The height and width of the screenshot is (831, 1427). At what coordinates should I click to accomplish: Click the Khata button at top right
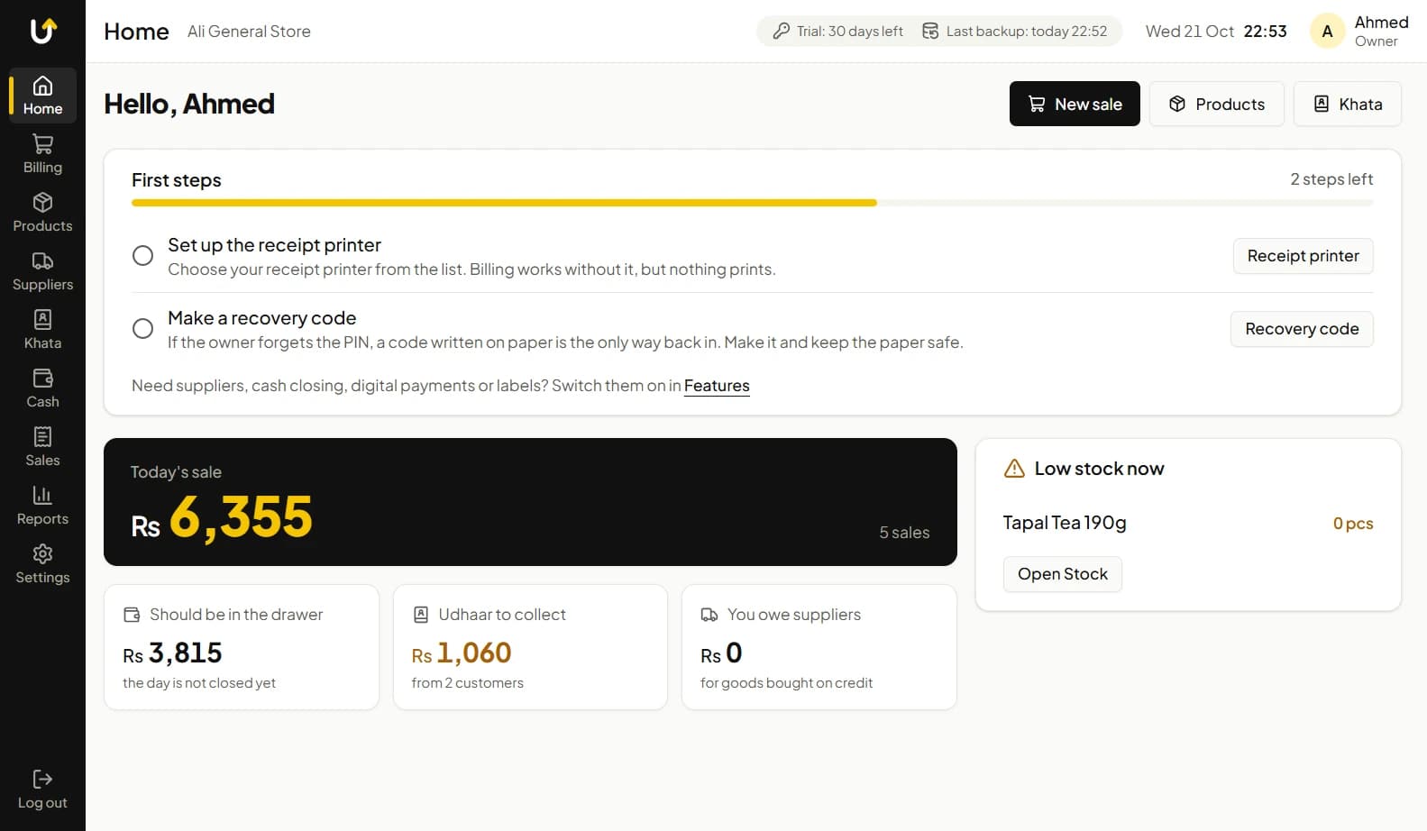click(1348, 104)
